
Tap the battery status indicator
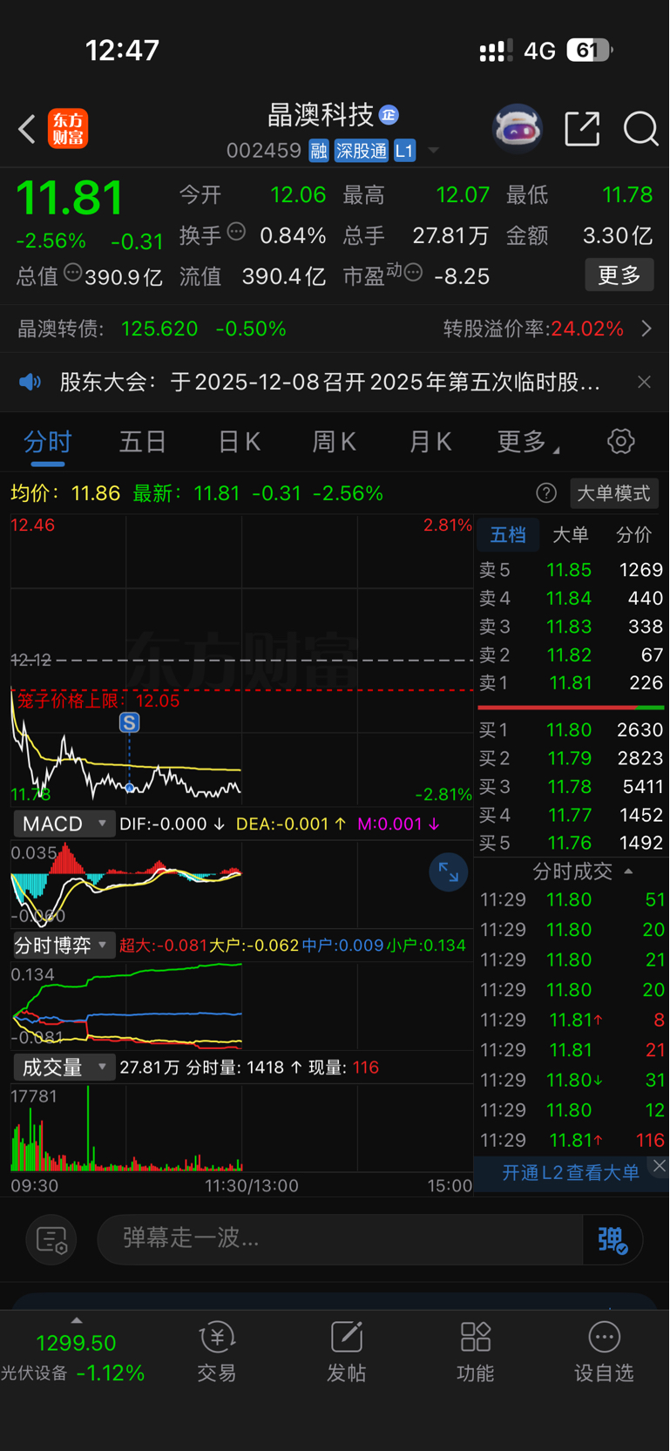pos(590,51)
